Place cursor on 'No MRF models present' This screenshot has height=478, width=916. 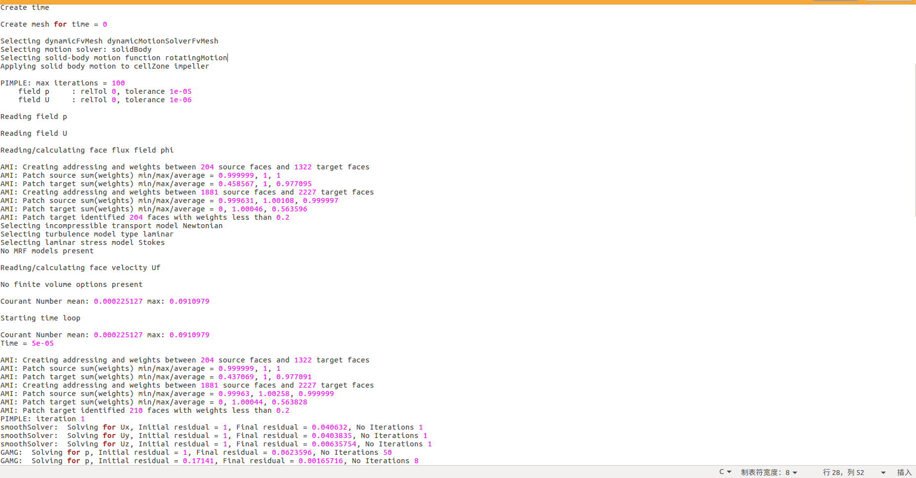(47, 251)
